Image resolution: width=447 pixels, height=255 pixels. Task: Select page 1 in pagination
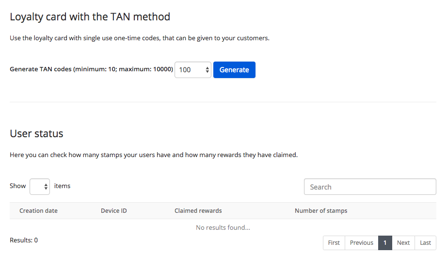[x=385, y=243]
